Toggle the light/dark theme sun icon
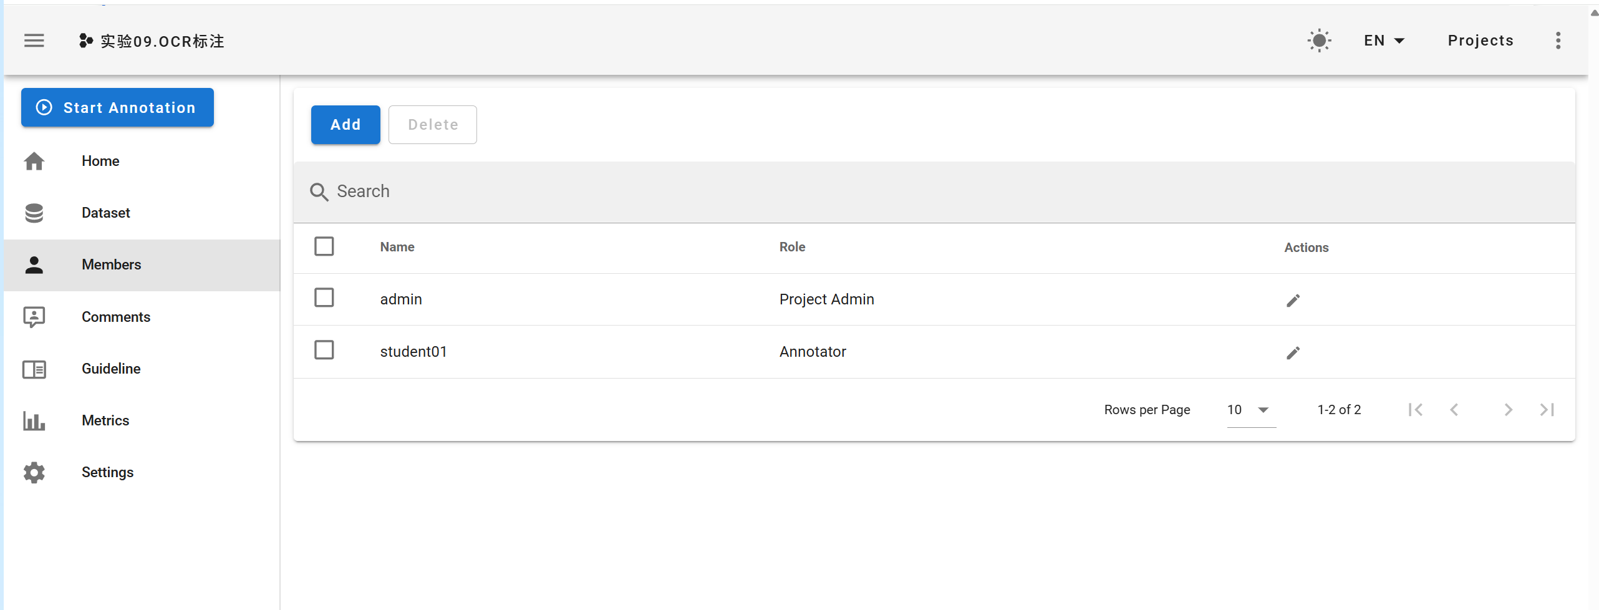Screen dimensions: 1599x610 coord(1319,41)
